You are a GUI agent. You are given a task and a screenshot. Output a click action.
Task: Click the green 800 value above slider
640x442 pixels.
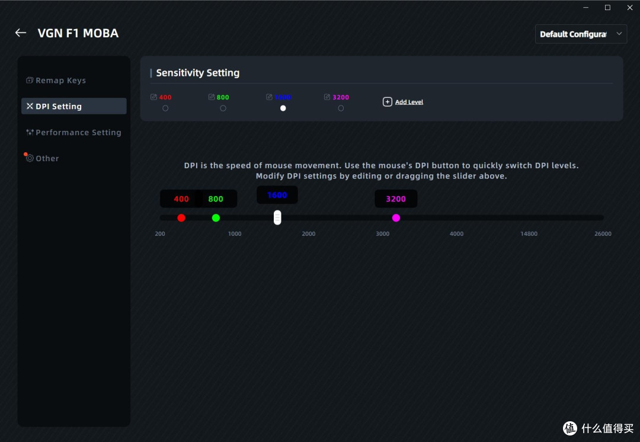(216, 198)
